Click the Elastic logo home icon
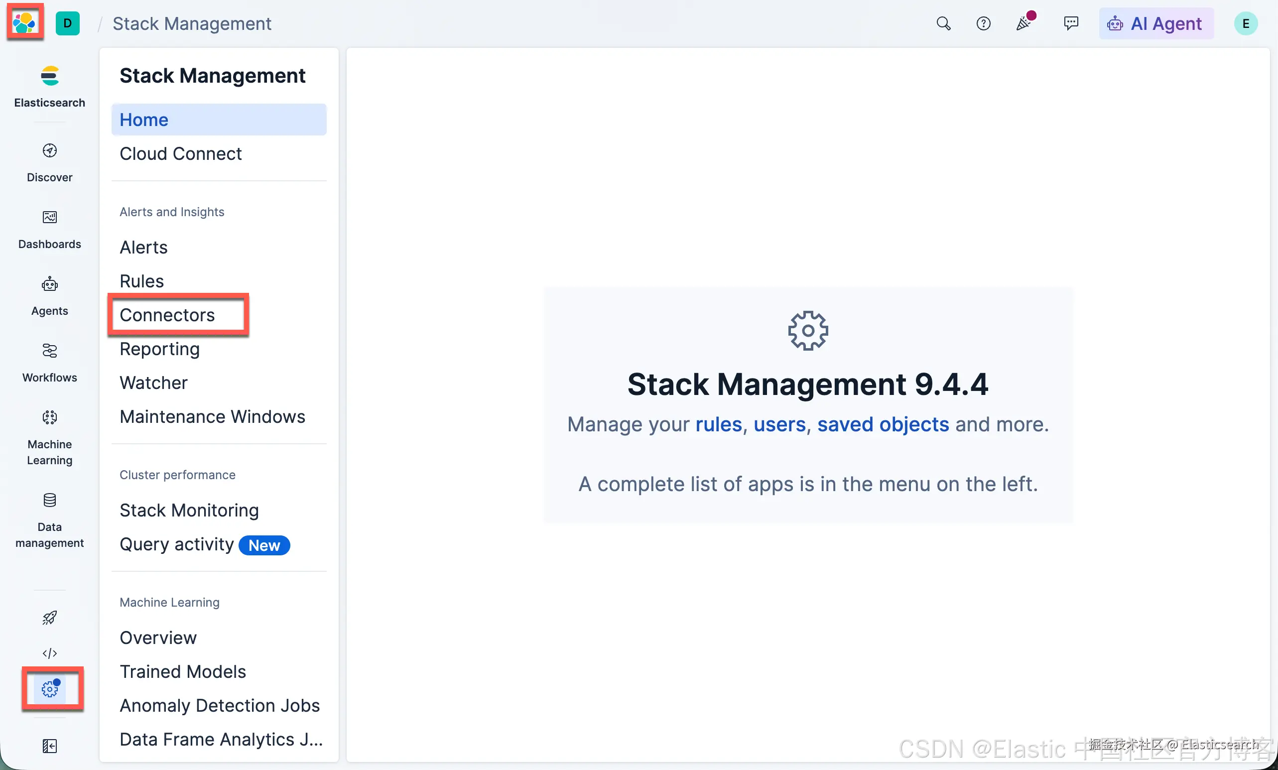This screenshot has width=1278, height=770. 24,23
